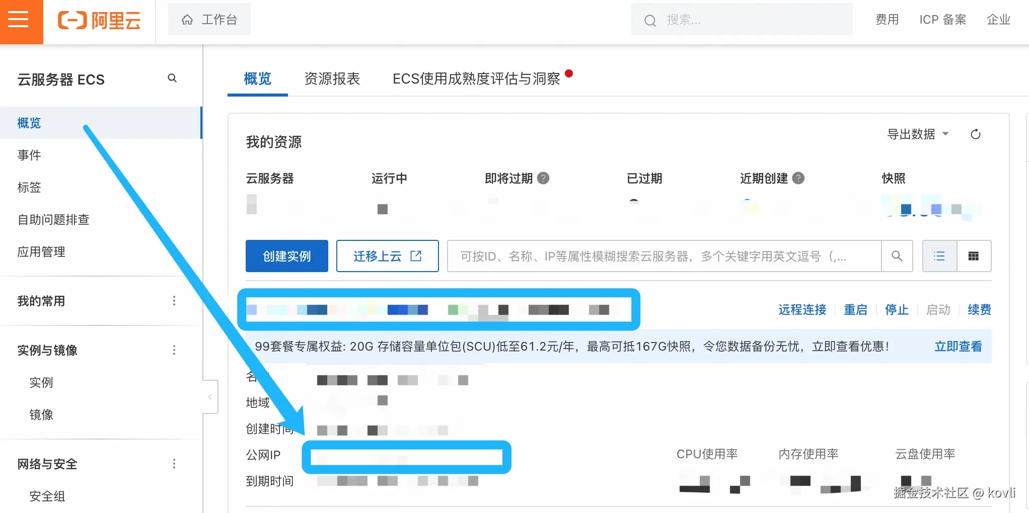1029x513 pixels.
Task: Click the 运行中 resource label
Action: click(389, 178)
